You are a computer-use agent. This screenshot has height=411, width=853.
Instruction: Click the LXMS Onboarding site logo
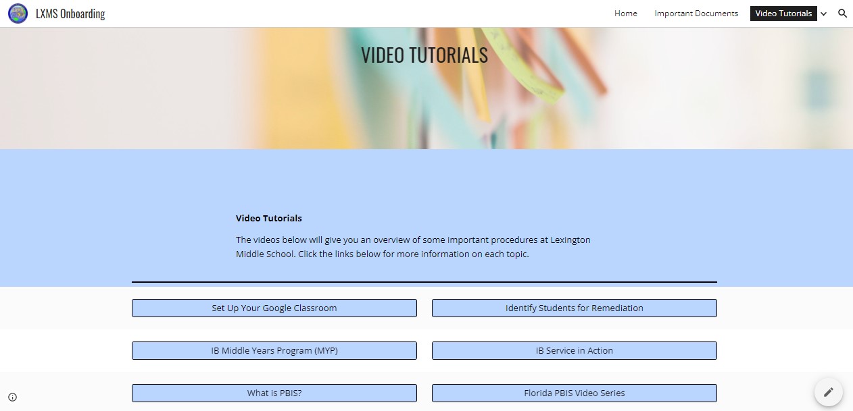point(18,13)
